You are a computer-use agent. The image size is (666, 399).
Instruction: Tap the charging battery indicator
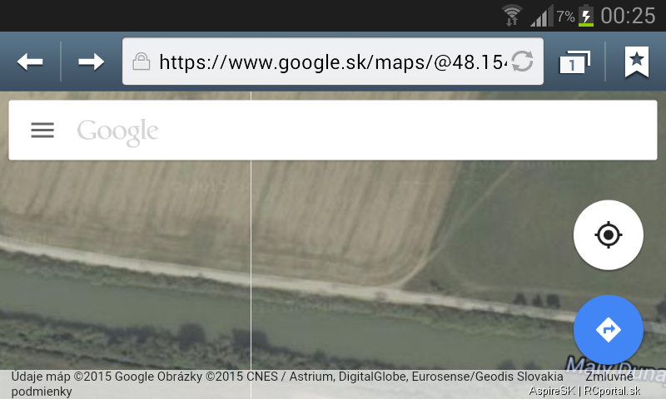tap(586, 16)
